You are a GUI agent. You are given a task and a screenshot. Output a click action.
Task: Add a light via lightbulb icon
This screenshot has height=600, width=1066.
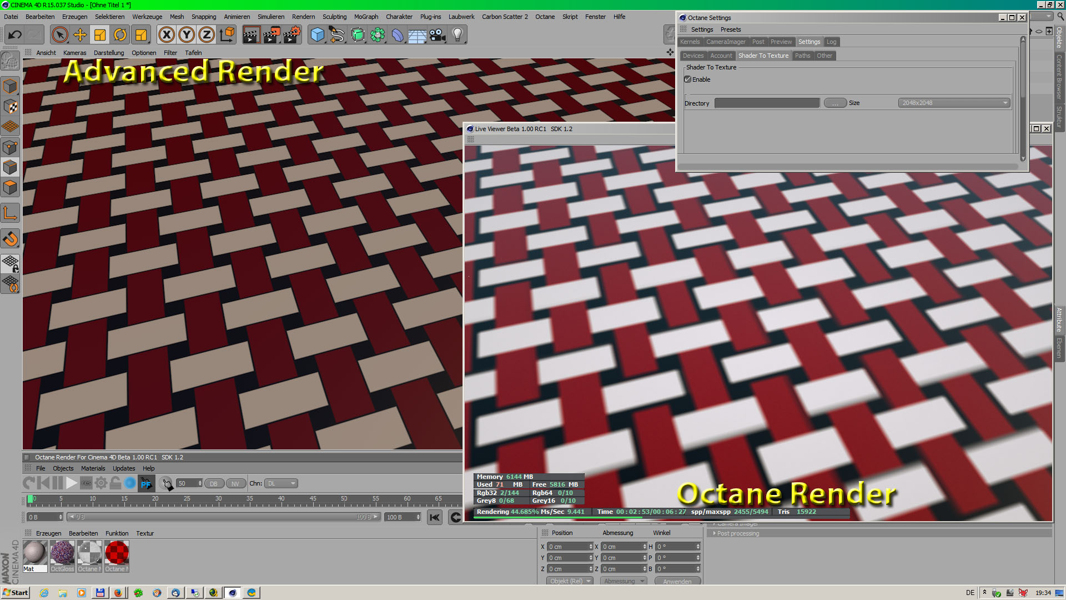[x=457, y=35]
